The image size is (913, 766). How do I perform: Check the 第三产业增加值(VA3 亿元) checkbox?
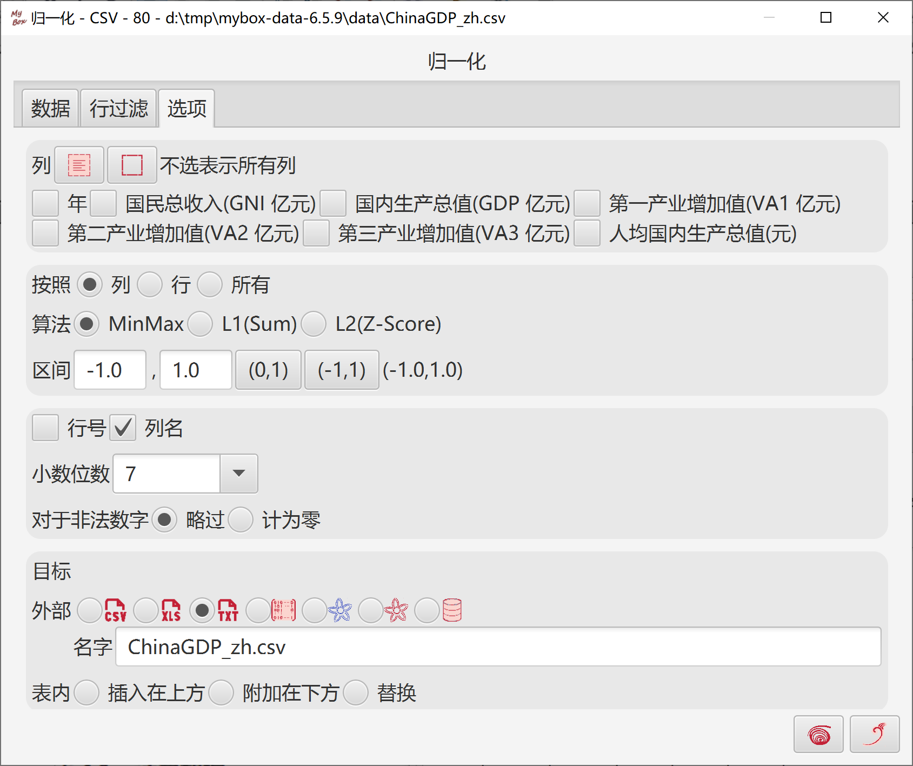(316, 233)
